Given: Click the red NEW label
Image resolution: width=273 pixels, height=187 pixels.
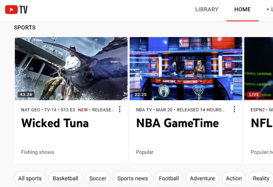Looking at the screenshot, I should coord(83,110).
